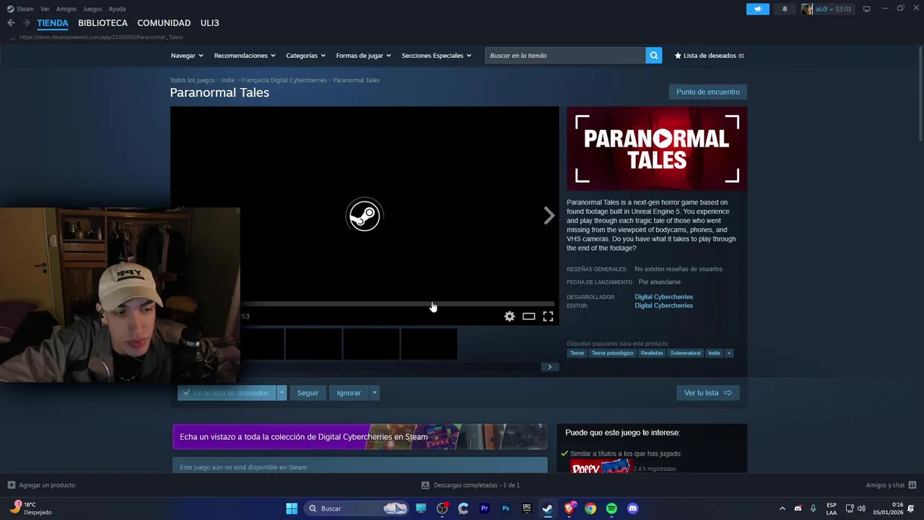Click the Paranormal Tales header image
Viewport: 924px width, 520px height.
pyautogui.click(x=657, y=149)
